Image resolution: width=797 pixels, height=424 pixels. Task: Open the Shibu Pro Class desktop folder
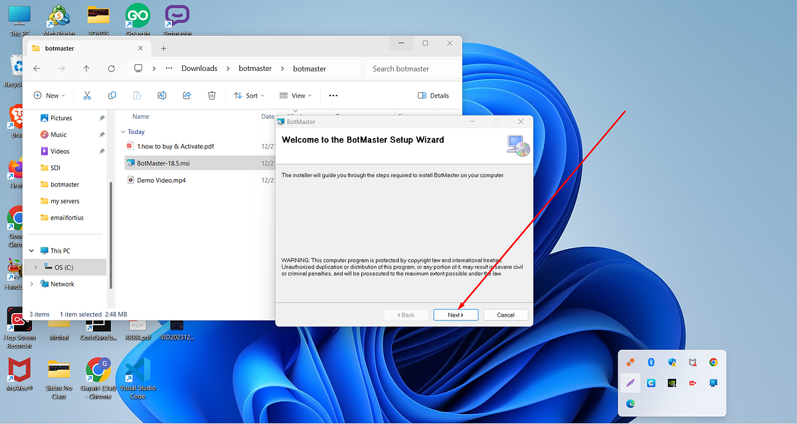pyautogui.click(x=58, y=378)
